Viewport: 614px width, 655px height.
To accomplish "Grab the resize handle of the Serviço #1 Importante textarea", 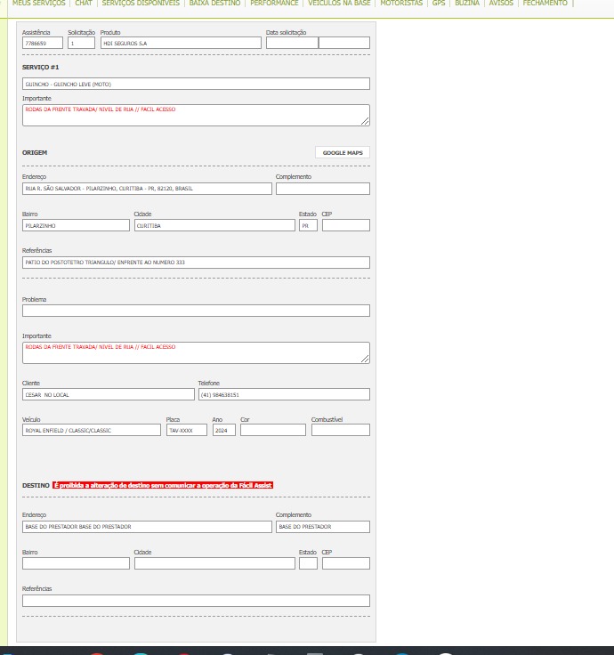I will click(365, 121).
